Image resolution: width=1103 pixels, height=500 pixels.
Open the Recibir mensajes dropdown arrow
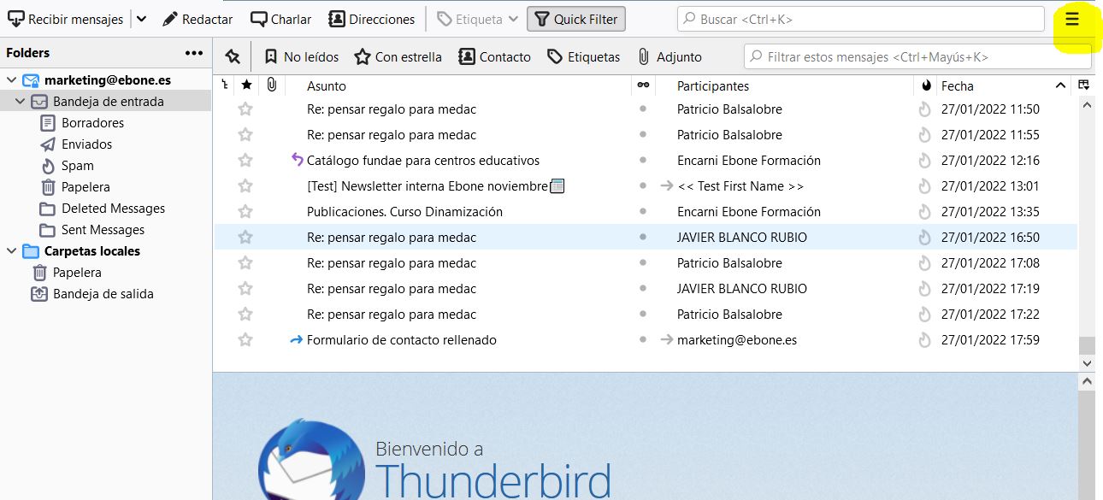(x=141, y=19)
